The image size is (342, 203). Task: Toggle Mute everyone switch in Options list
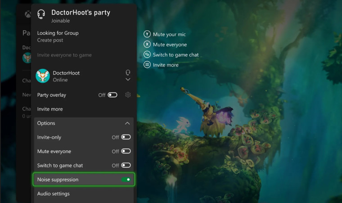click(126, 151)
